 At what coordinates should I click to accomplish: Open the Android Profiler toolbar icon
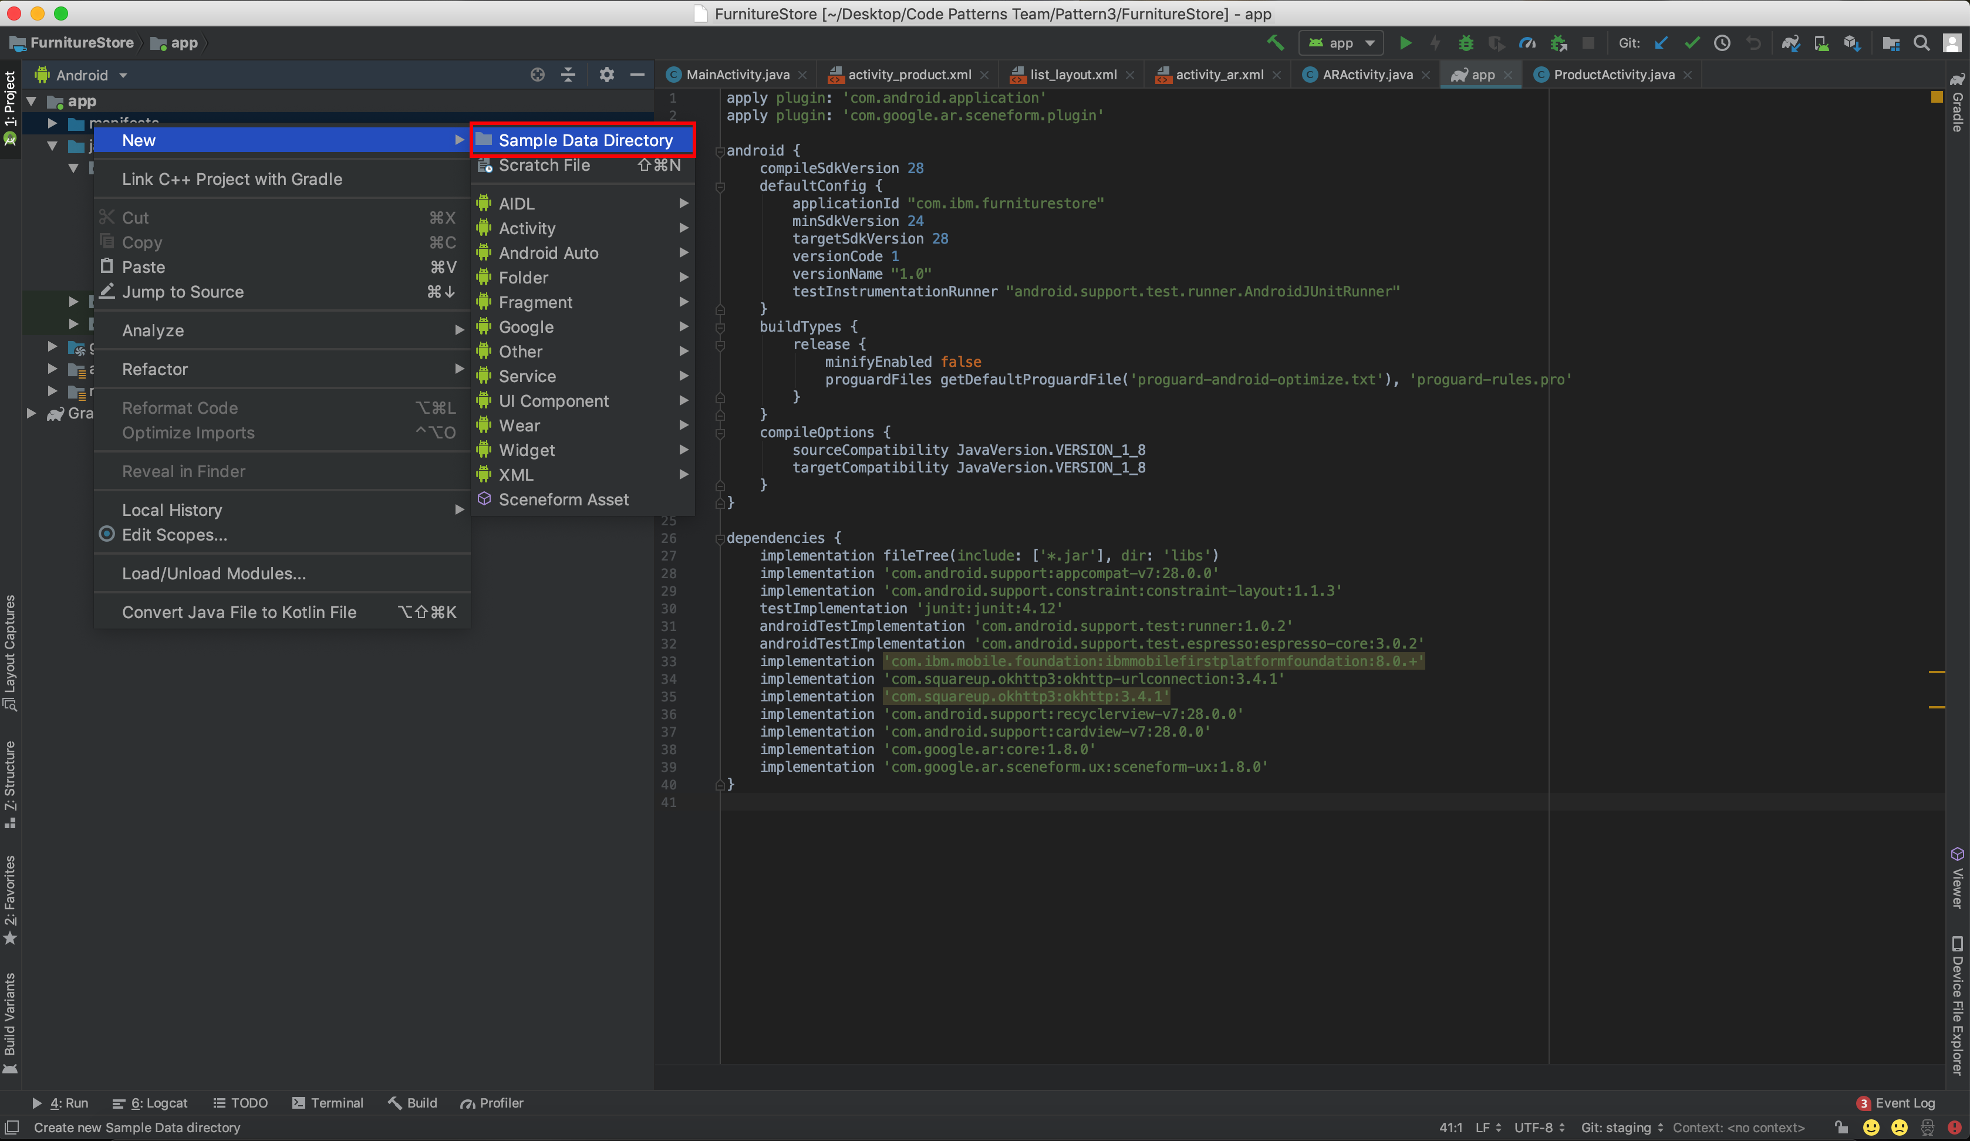pos(1527,43)
